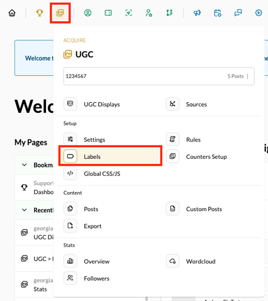Screen dimensions: 268x301
Task: Open the Stats page in My Pages
Action: pyautogui.click(x=34, y=285)
